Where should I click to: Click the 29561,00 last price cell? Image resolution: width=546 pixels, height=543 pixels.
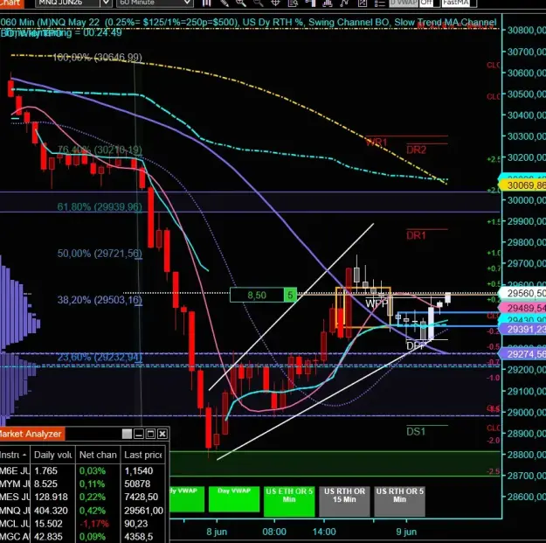click(x=144, y=511)
